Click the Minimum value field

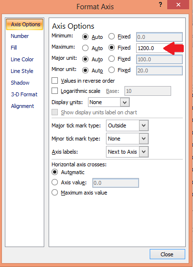tap(159, 37)
